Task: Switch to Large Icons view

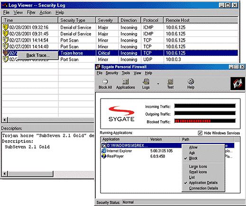Action: click(x=198, y=167)
